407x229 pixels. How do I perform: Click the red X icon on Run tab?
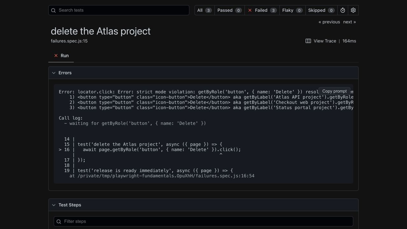tap(56, 56)
